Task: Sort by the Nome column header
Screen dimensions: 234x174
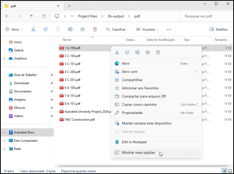Action: 67,40
